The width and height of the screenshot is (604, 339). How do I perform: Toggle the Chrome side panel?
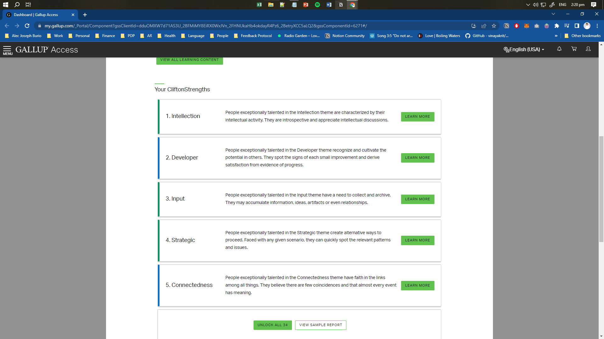click(x=577, y=26)
